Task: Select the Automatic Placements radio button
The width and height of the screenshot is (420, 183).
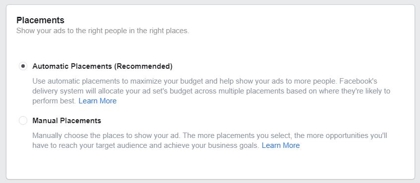Action: click(23, 66)
